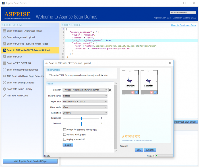The height and width of the screenshot is (167, 199).
Task: Open the Resolution 200 DPI dropdown
Action: pyautogui.click(x=85, y=113)
